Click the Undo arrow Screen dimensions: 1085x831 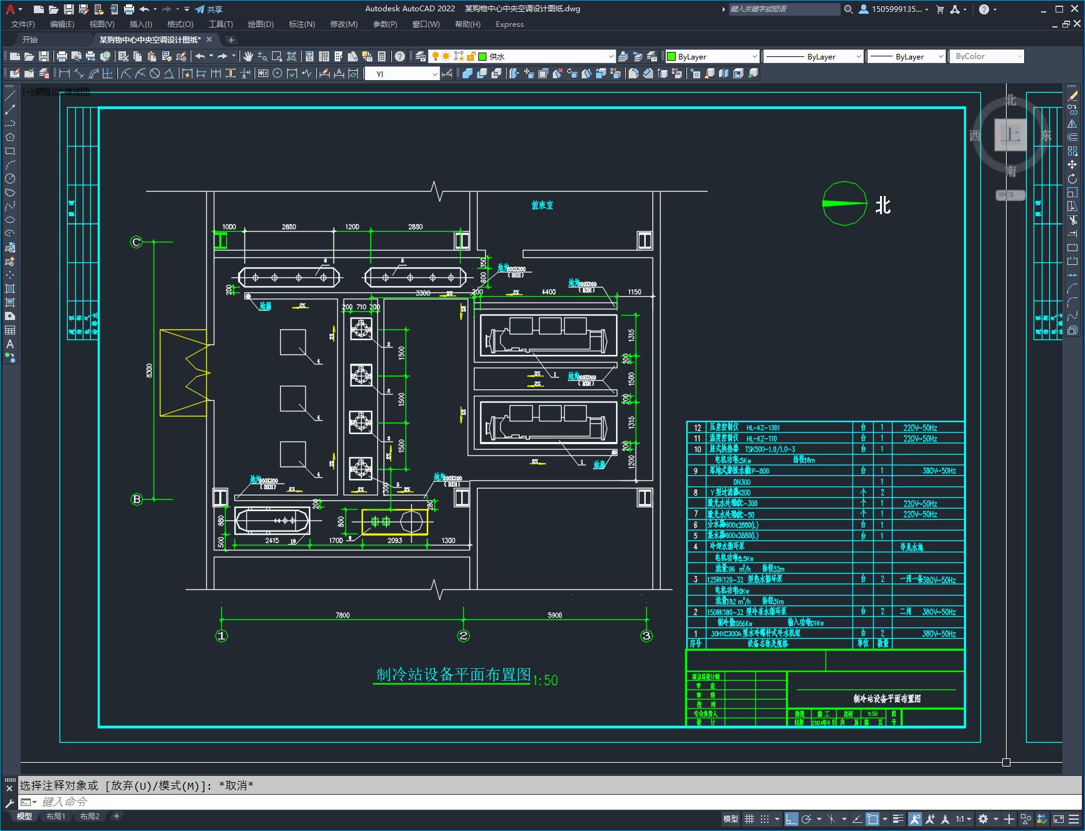[x=200, y=56]
